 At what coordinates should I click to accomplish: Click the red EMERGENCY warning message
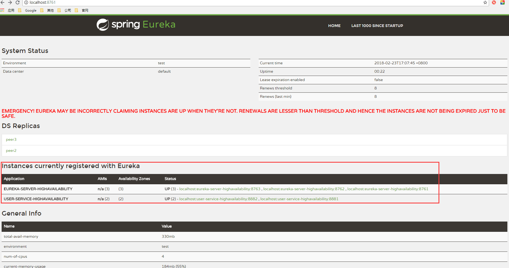[254, 113]
